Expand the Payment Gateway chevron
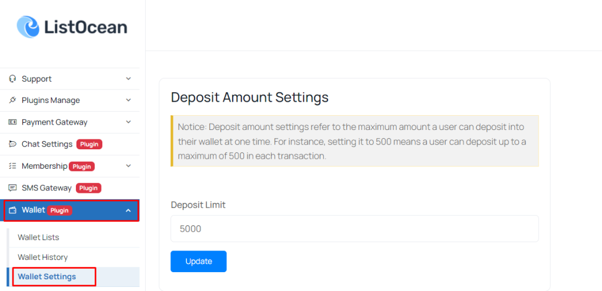602x291 pixels. click(x=128, y=122)
